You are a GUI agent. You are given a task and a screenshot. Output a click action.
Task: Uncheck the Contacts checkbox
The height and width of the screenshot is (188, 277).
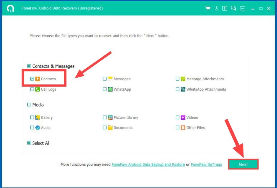32,79
